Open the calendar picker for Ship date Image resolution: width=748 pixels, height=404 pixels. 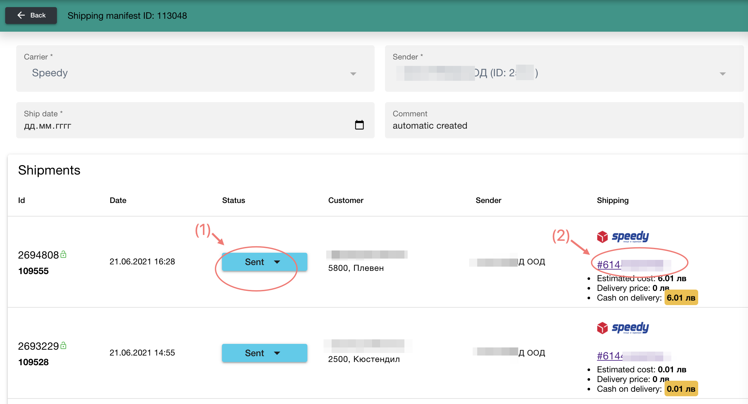pyautogui.click(x=359, y=125)
